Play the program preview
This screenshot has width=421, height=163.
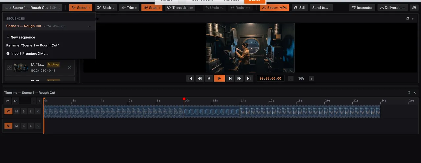tap(219, 78)
